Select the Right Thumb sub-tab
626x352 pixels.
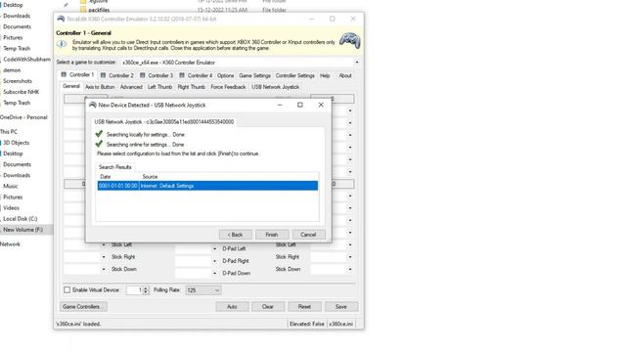click(x=192, y=87)
